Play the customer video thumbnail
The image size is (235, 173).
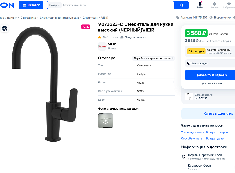[105, 121]
